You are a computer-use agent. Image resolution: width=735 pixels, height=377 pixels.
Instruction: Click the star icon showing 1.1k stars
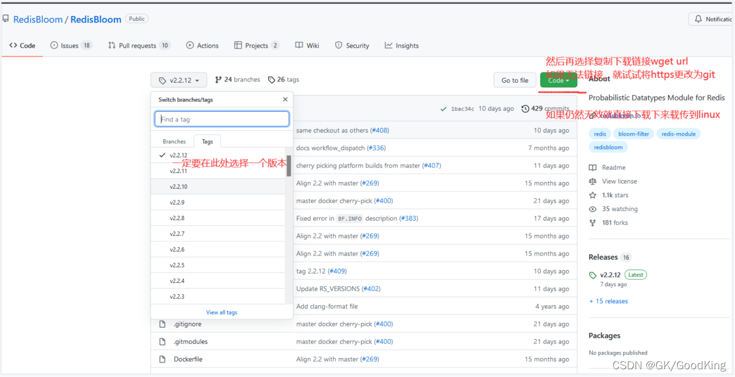tap(593, 194)
